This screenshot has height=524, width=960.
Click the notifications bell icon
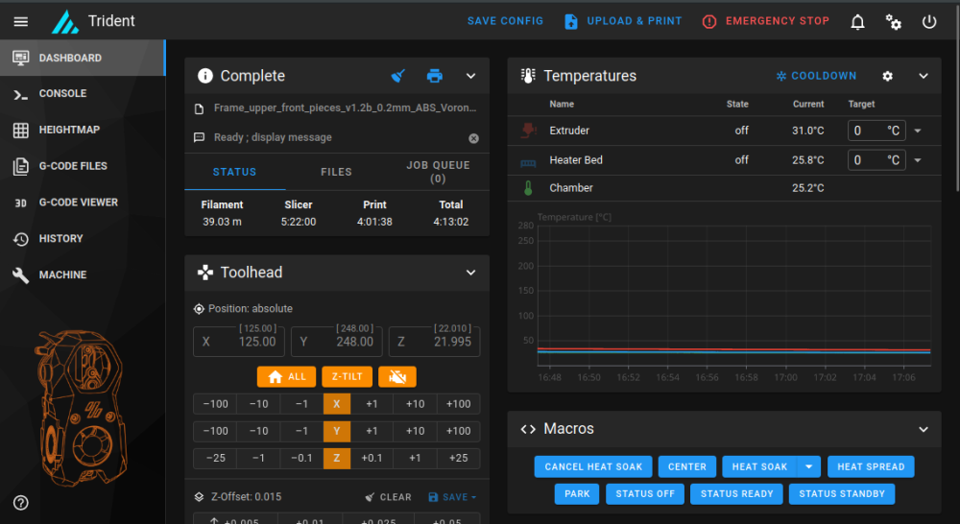857,21
